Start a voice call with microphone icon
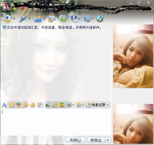This screenshot has height=145, width=154. click(x=23, y=18)
